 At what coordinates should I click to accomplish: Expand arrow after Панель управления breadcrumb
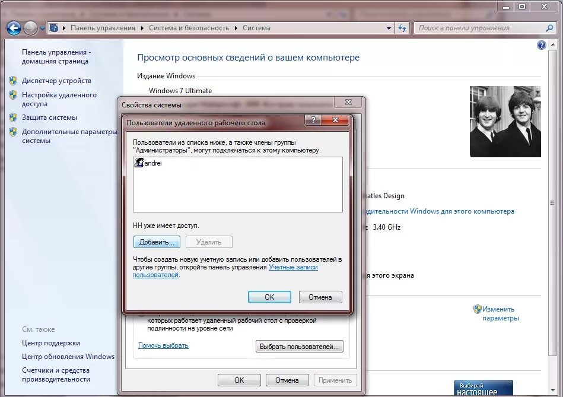pos(142,28)
